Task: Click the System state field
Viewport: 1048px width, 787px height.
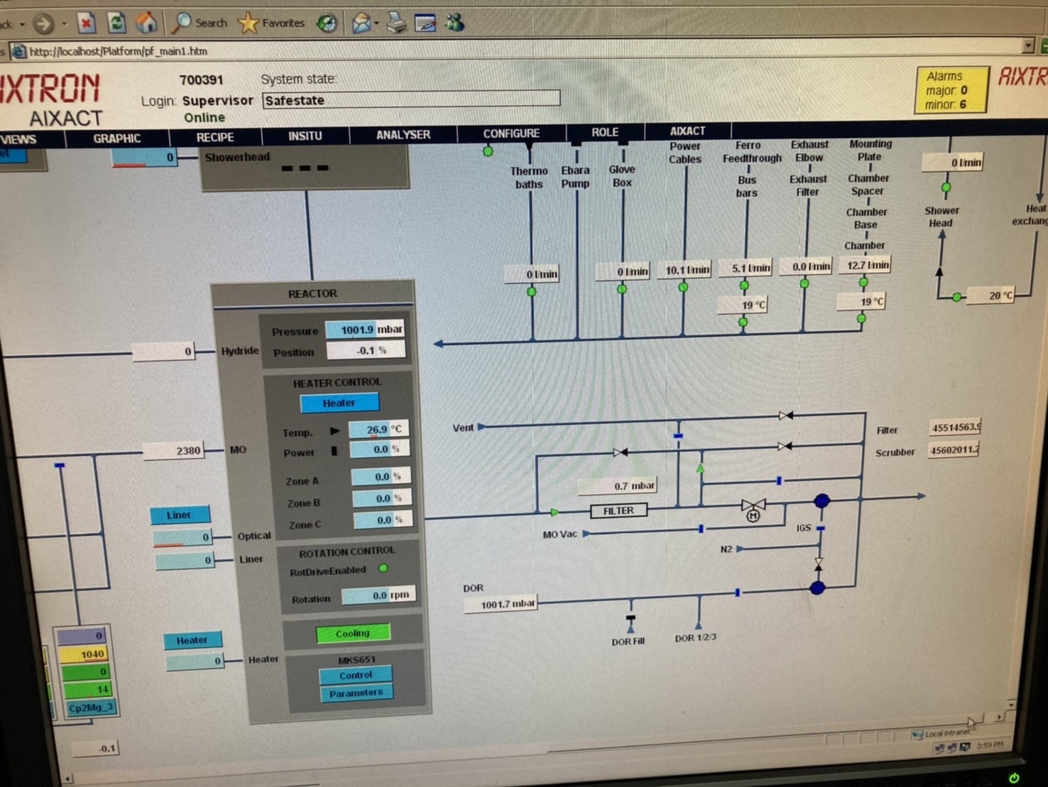Action: click(x=411, y=99)
